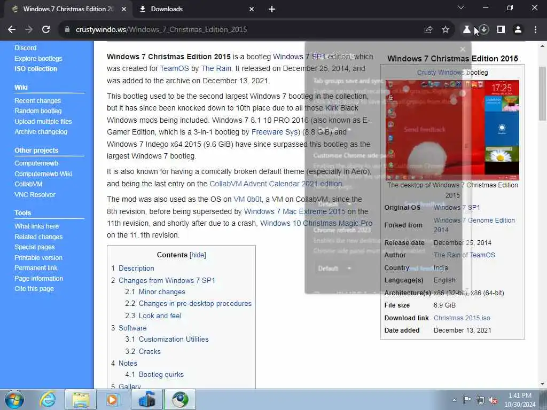Go back using the browser back arrow

pyautogui.click(x=12, y=30)
